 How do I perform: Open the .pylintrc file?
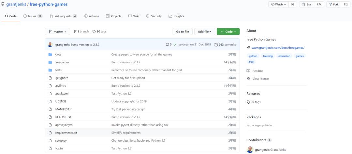click(61, 86)
